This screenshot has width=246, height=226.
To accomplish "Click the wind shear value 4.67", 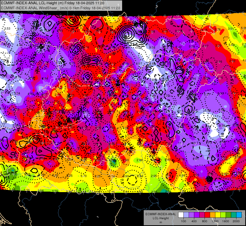I will [x=205, y=46].
